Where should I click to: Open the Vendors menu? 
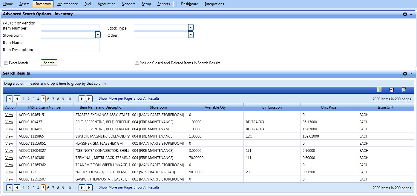[128, 4]
